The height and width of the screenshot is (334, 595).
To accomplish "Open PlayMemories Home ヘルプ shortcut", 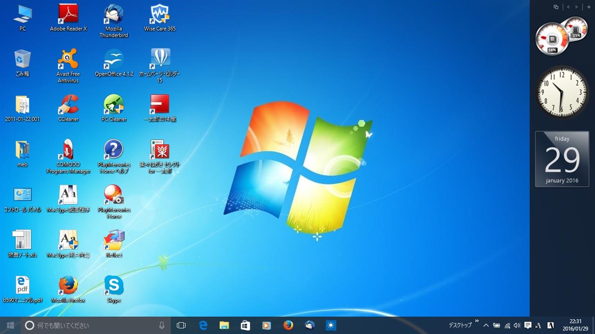I will [114, 157].
